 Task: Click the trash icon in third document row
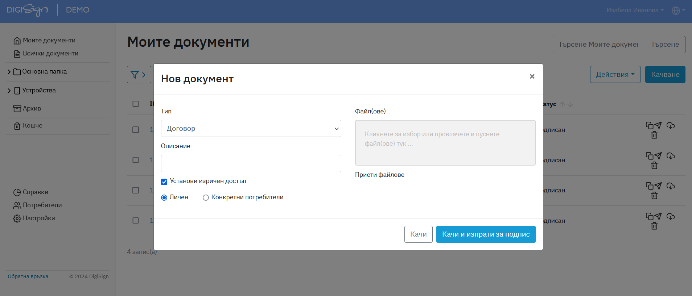click(654, 196)
